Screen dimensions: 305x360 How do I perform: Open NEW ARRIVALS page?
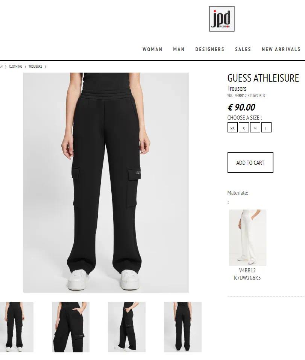281,49
